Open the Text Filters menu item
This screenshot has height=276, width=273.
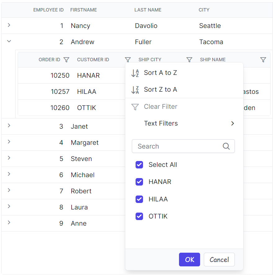tap(184, 123)
